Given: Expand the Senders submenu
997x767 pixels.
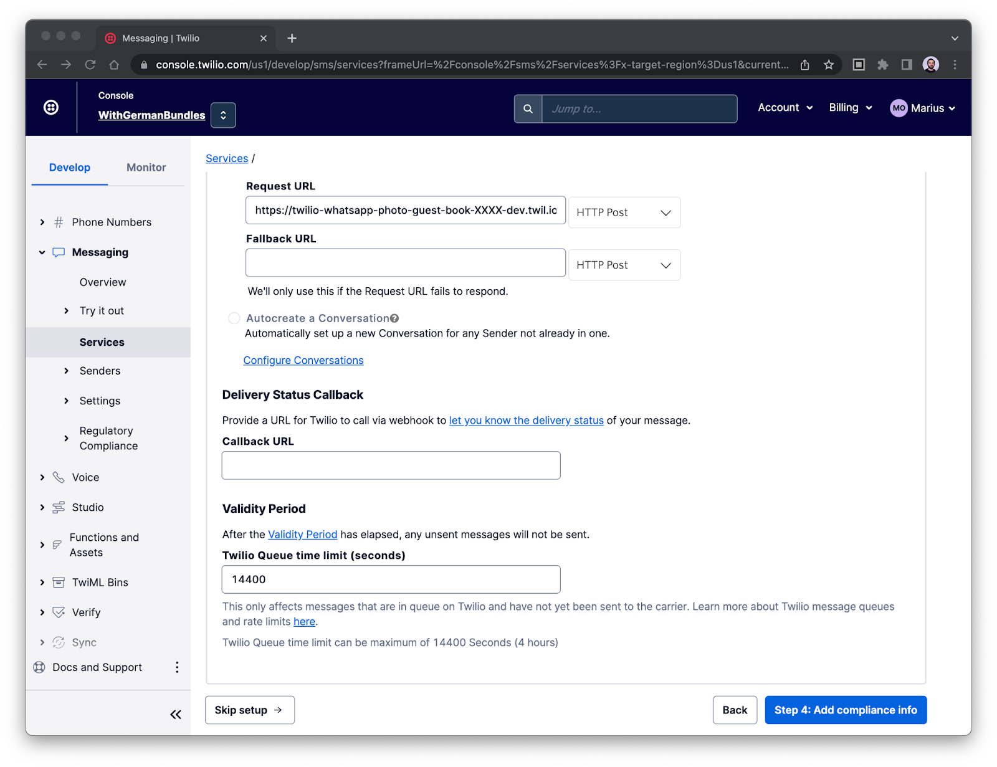Looking at the screenshot, I should [x=67, y=371].
